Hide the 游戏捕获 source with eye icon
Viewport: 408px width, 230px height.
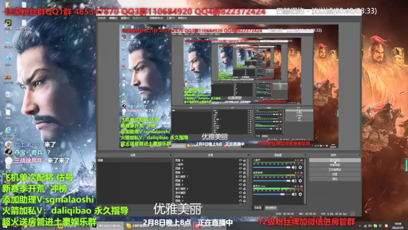pos(240,193)
